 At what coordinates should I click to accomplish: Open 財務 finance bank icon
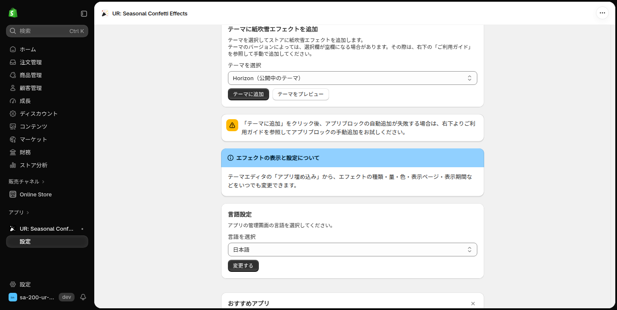click(x=13, y=152)
